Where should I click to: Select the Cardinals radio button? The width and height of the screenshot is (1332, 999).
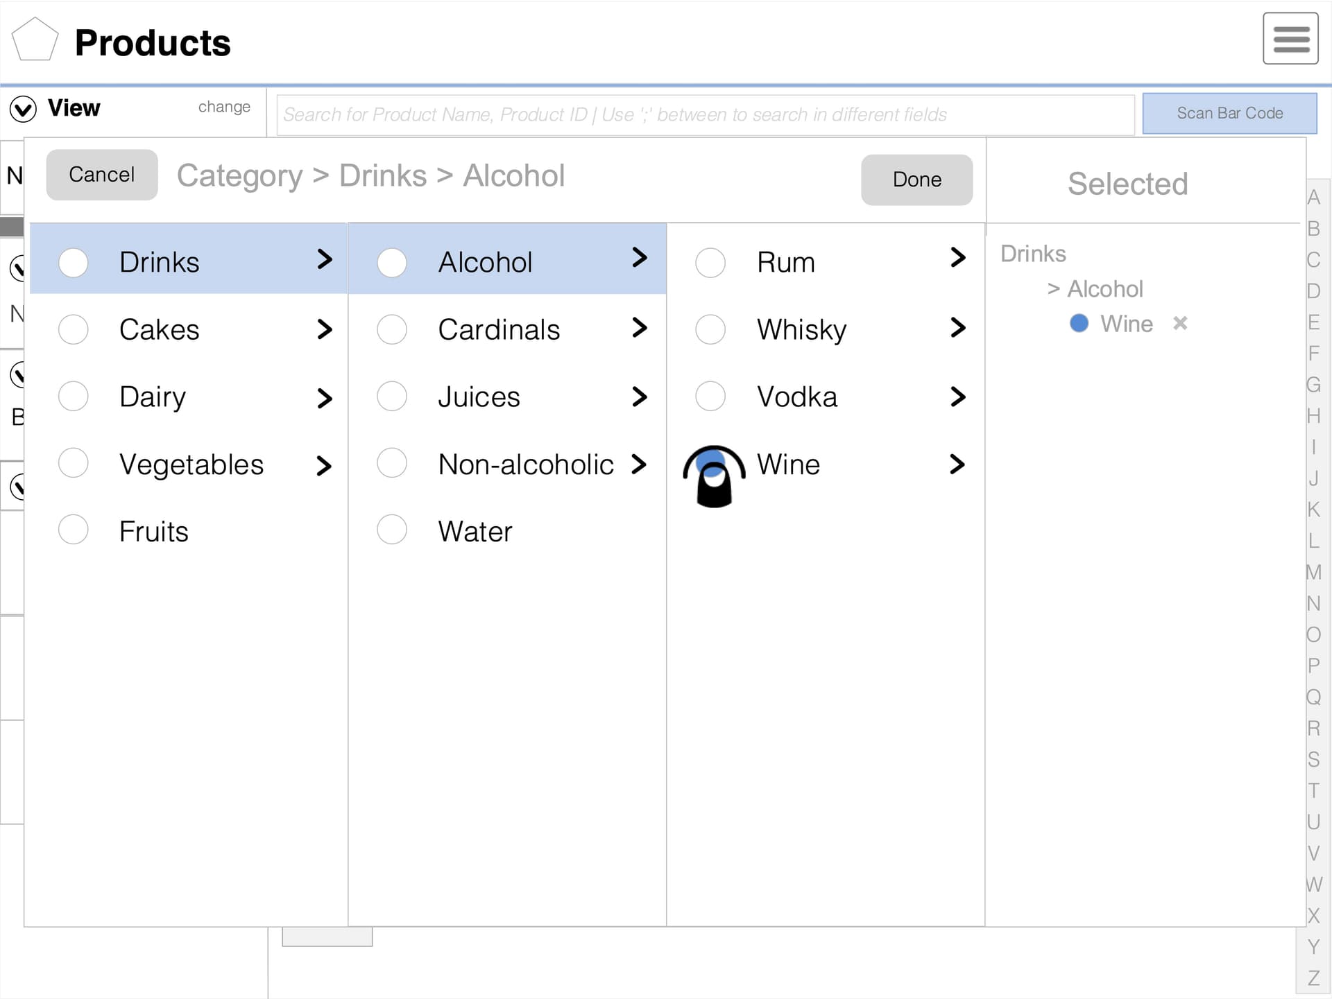392,329
